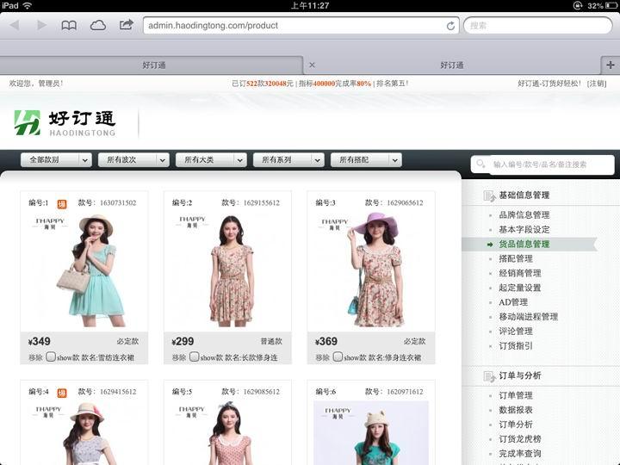
Task: Click the product search input box
Action: point(542,164)
